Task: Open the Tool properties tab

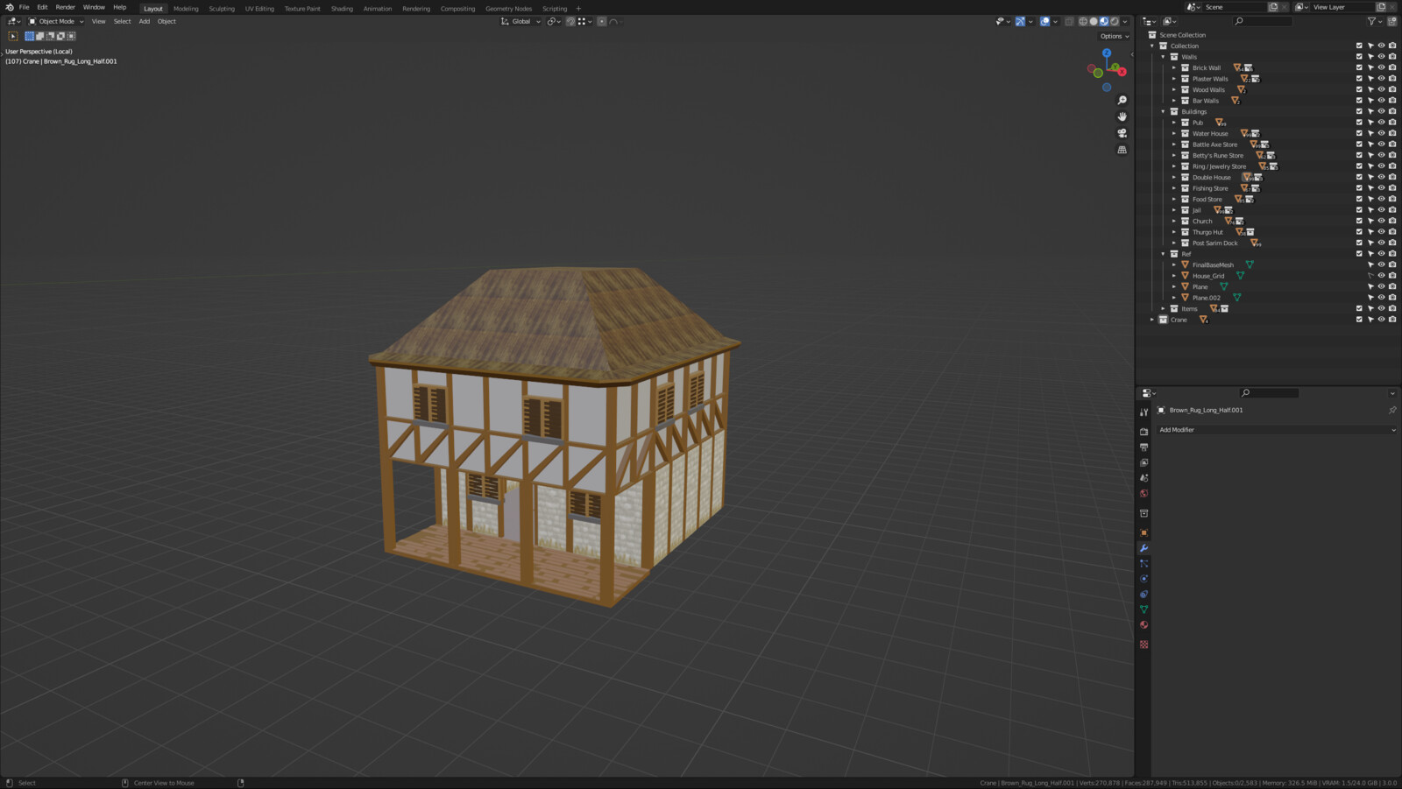Action: [x=1144, y=412]
